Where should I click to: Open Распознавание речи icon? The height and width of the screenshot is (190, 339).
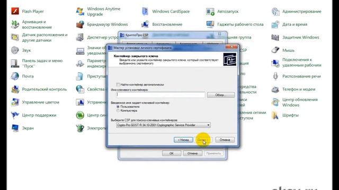[x=275, y=76]
